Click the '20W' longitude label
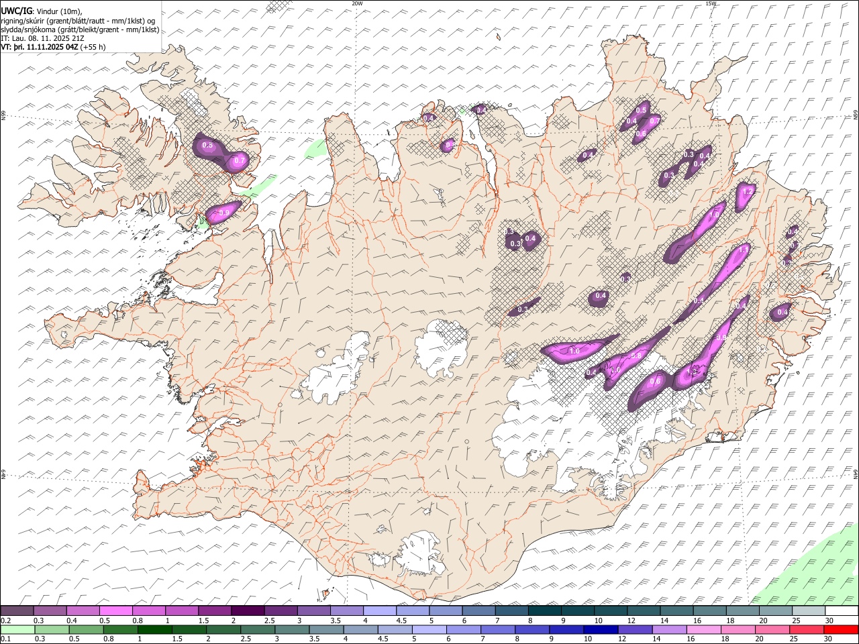This screenshot has height=644, width=859. [357, 3]
